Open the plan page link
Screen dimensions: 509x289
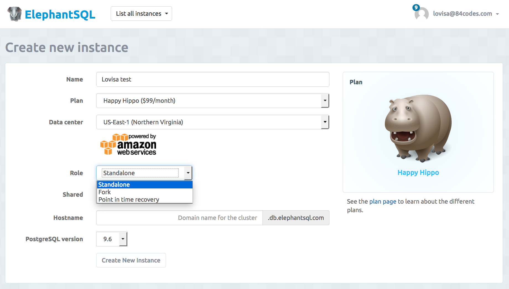383,201
